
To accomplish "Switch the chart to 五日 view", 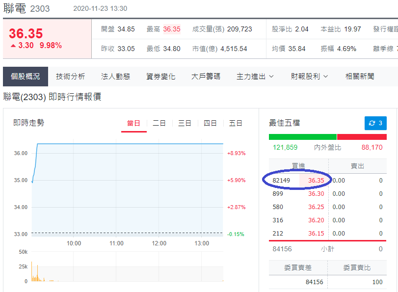I will tap(235, 123).
